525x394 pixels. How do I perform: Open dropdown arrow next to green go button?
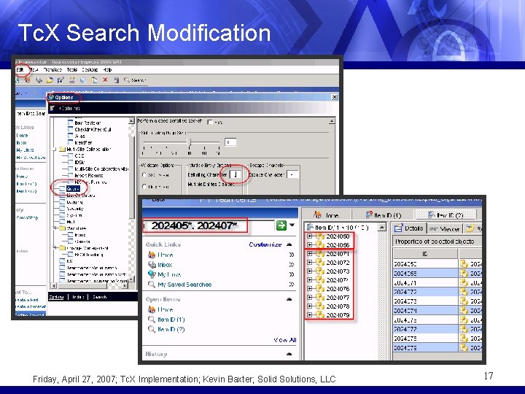point(292,225)
